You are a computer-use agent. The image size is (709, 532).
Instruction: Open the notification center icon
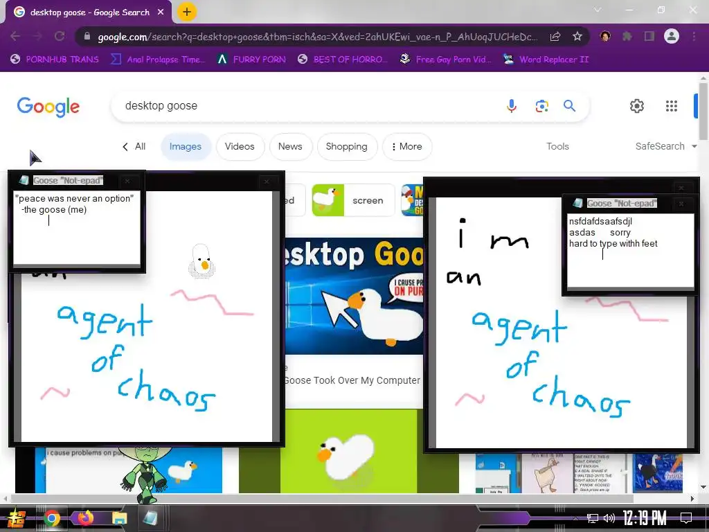(686, 518)
